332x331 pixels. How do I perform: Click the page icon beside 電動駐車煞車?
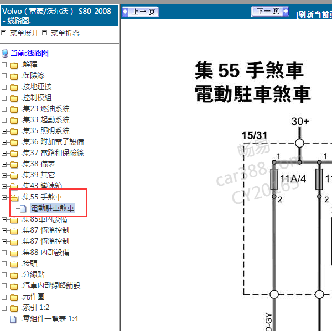coord(23,208)
